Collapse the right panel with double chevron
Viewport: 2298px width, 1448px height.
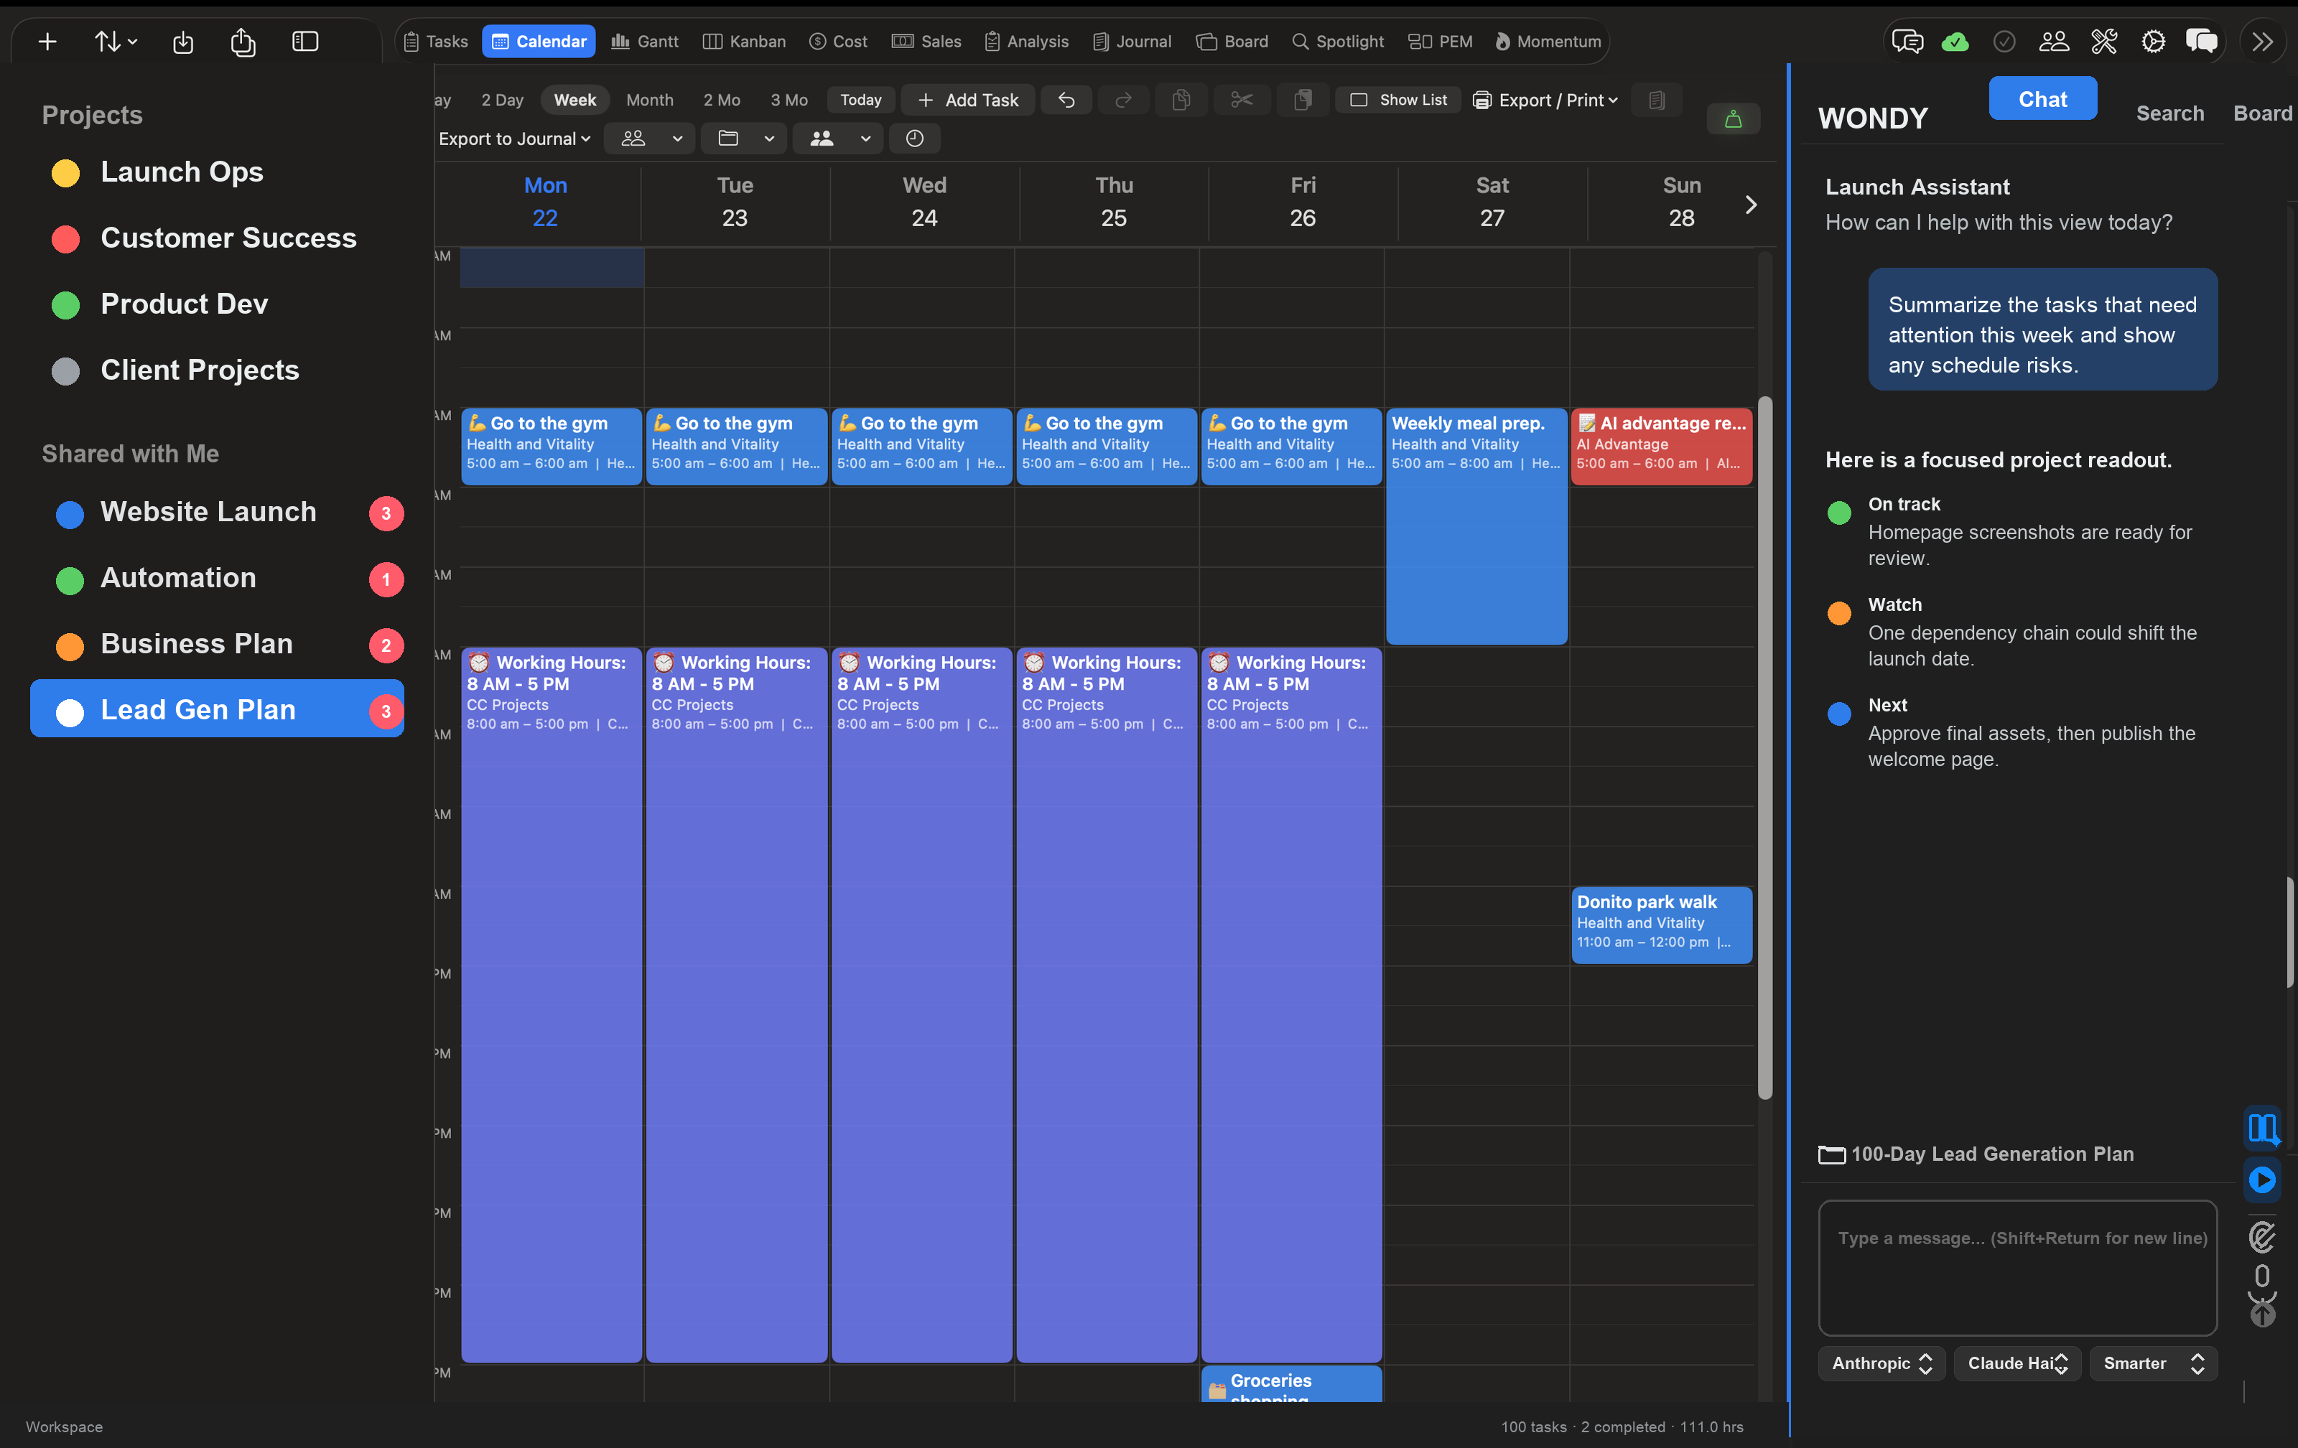coord(2263,41)
